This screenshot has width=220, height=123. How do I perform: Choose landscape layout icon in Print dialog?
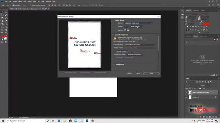128,30
